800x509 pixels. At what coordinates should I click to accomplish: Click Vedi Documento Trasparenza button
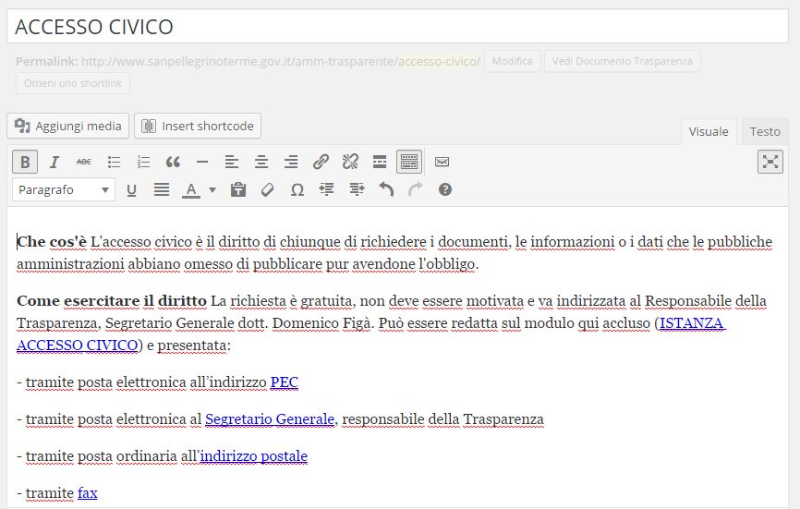[623, 61]
